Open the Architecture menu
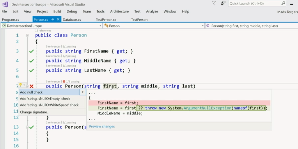Image resolution: width=298 pixels, height=149 pixels. 119,12
